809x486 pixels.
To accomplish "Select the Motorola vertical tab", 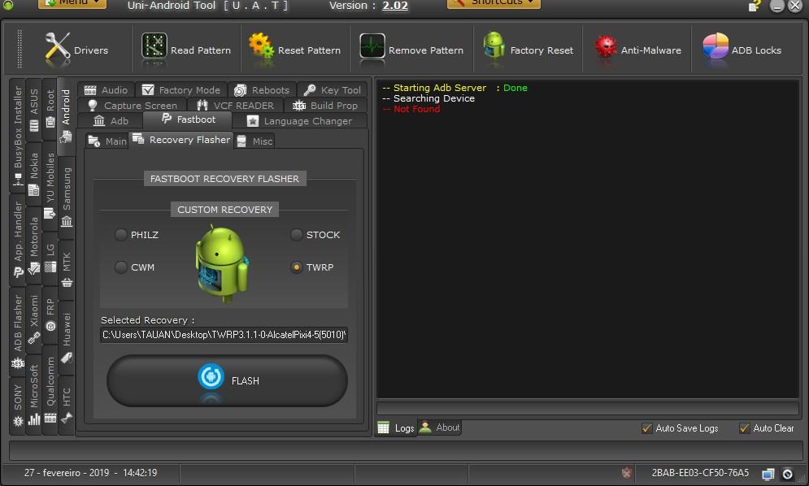I will click(33, 245).
